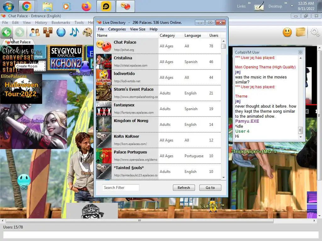
Task: Select the Chat Palace room tab
Action: click(19, 42)
